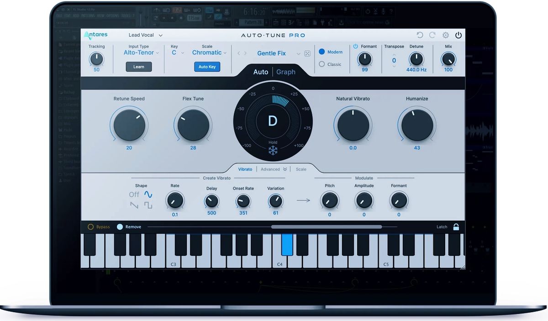The width and height of the screenshot is (548, 321).
Task: Open the Input Type Alto-Tenor dropdown
Action: point(141,53)
